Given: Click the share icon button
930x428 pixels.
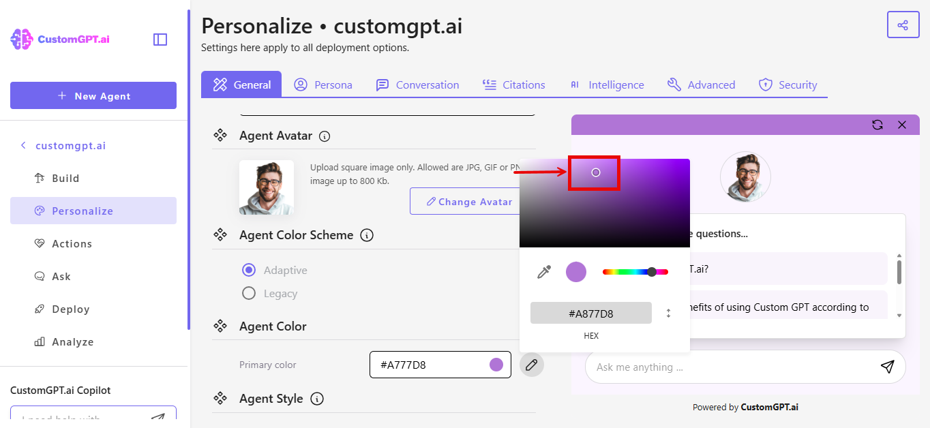Looking at the screenshot, I should (903, 25).
